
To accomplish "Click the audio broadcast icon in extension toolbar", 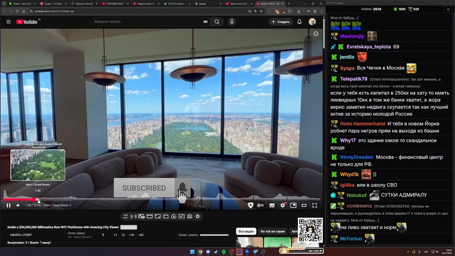I will [x=134, y=216].
